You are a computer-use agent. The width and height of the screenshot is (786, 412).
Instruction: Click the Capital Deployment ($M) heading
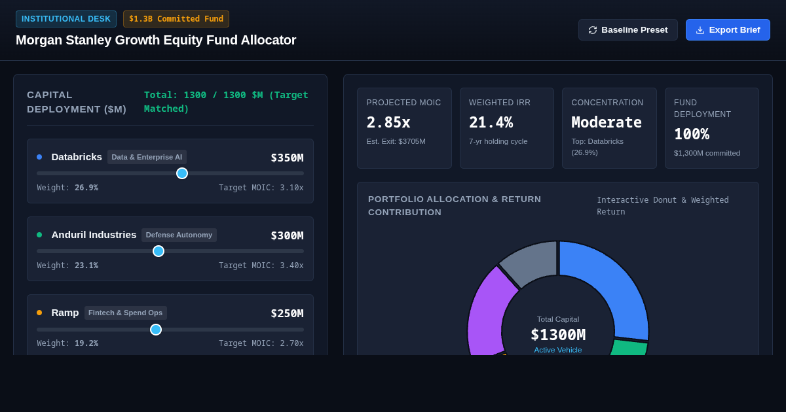[x=77, y=102]
